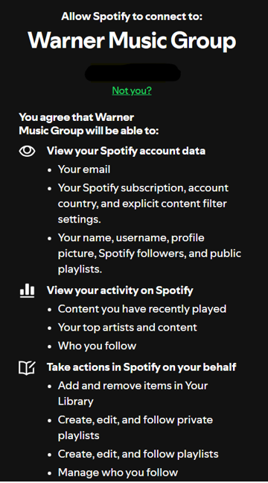The height and width of the screenshot is (483, 268).
Task: Select 'View your Spotify account data' heading
Action: pyautogui.click(x=126, y=151)
